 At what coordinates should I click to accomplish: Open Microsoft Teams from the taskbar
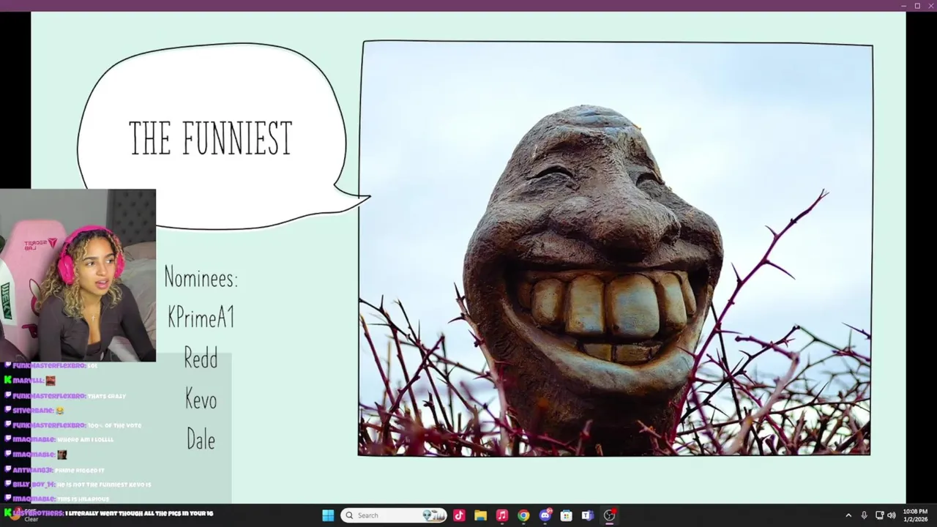click(587, 515)
